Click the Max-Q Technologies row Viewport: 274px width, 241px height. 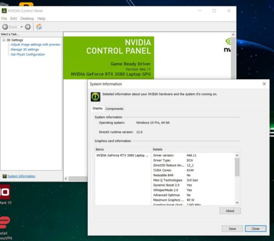point(194,180)
